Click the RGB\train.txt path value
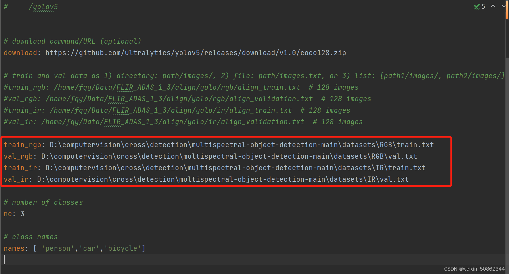The height and width of the screenshot is (274, 509). pyautogui.click(x=242, y=145)
